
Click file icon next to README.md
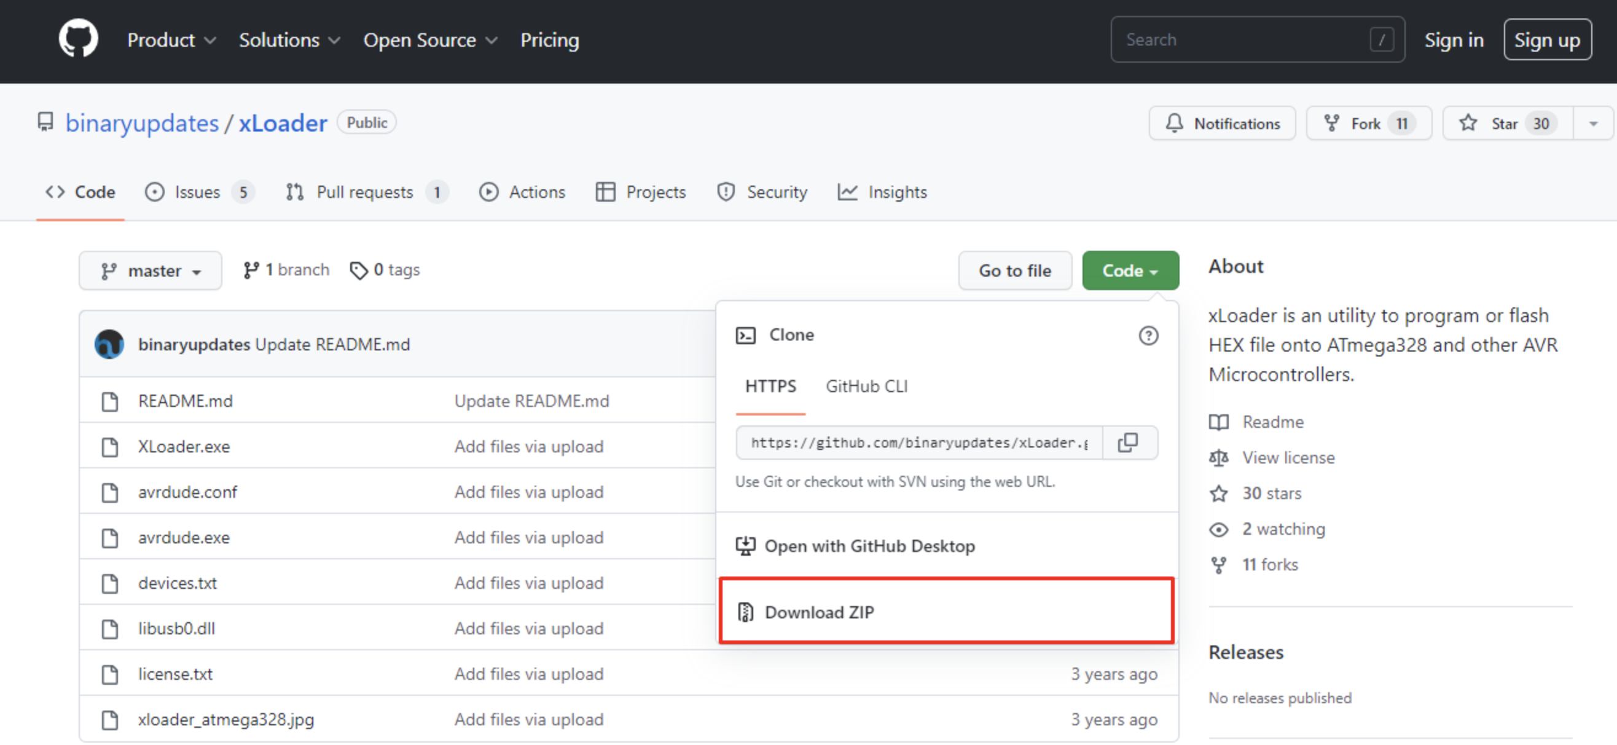coord(110,401)
